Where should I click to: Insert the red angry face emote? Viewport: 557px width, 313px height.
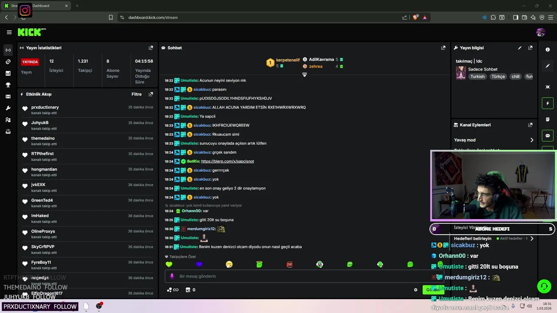(x=290, y=264)
